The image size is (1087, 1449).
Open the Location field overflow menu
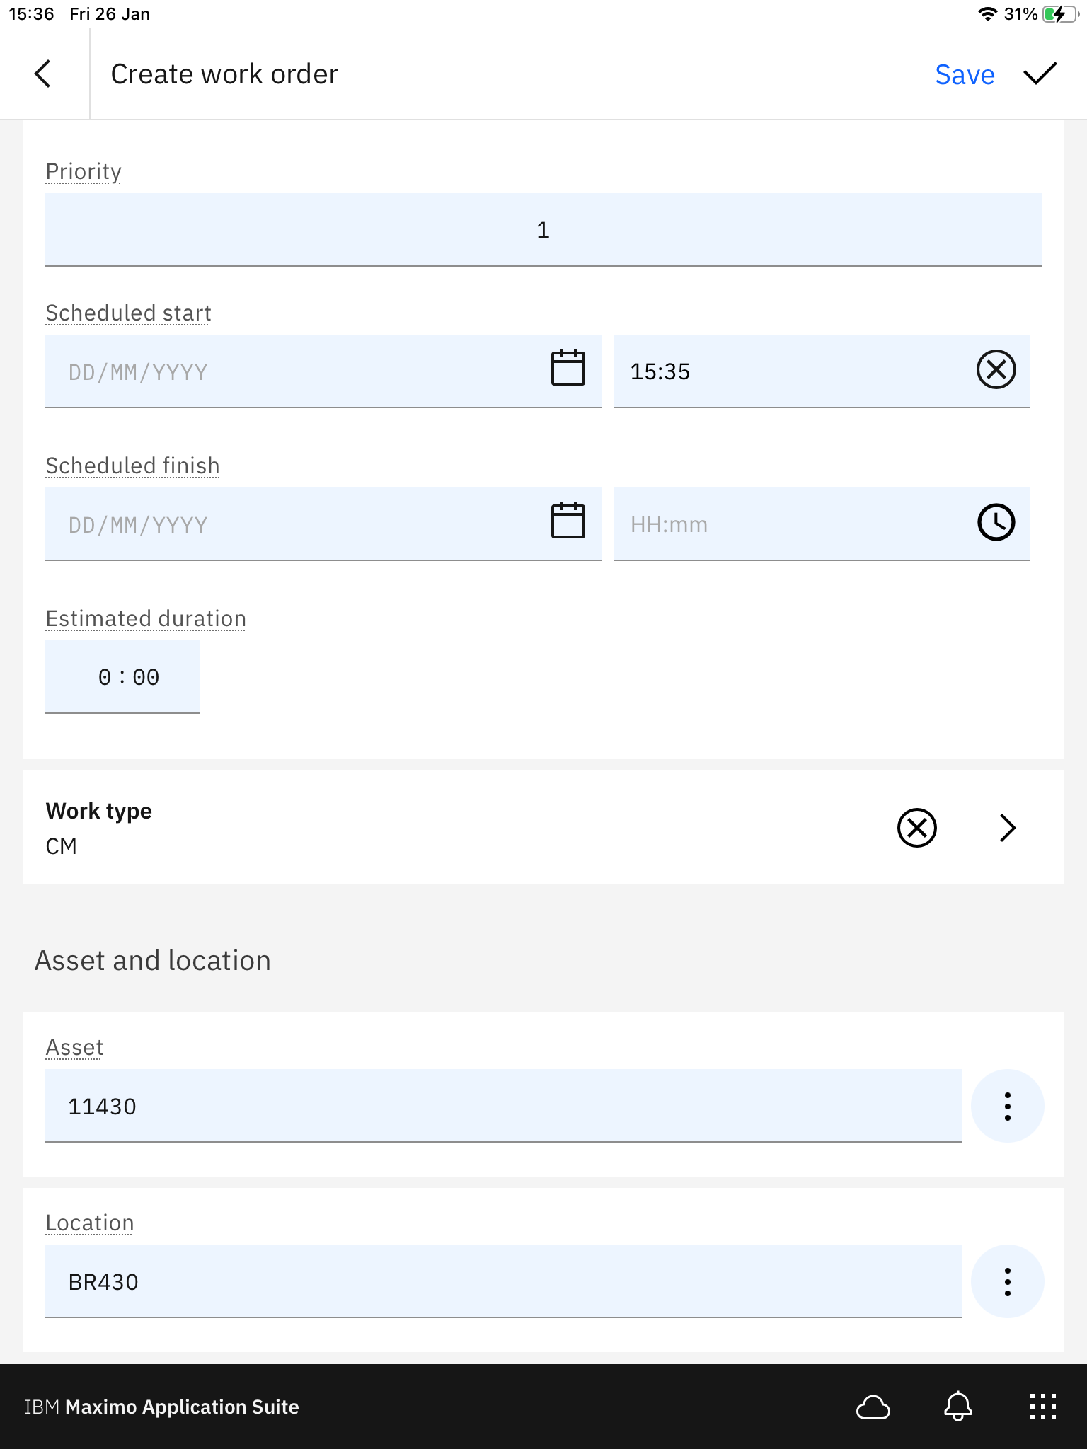(1007, 1281)
